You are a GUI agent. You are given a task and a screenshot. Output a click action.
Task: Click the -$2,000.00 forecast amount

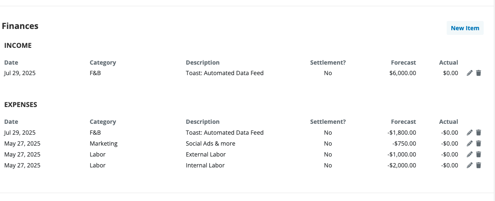pyautogui.click(x=402, y=165)
